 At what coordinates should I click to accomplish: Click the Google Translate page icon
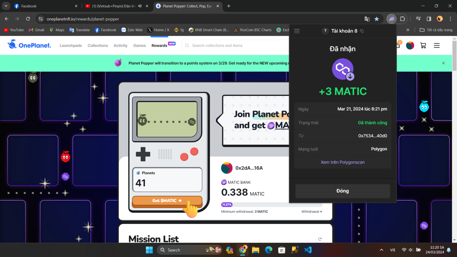367,19
